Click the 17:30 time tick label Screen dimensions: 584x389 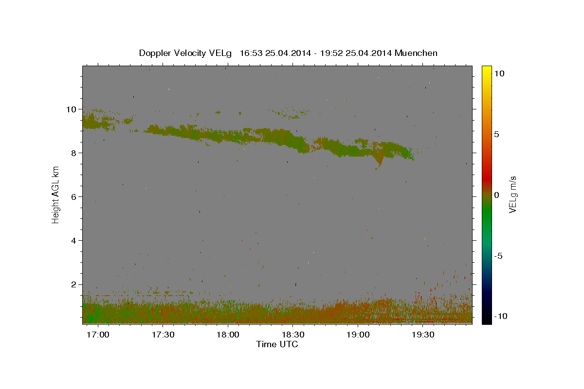pyautogui.click(x=164, y=335)
